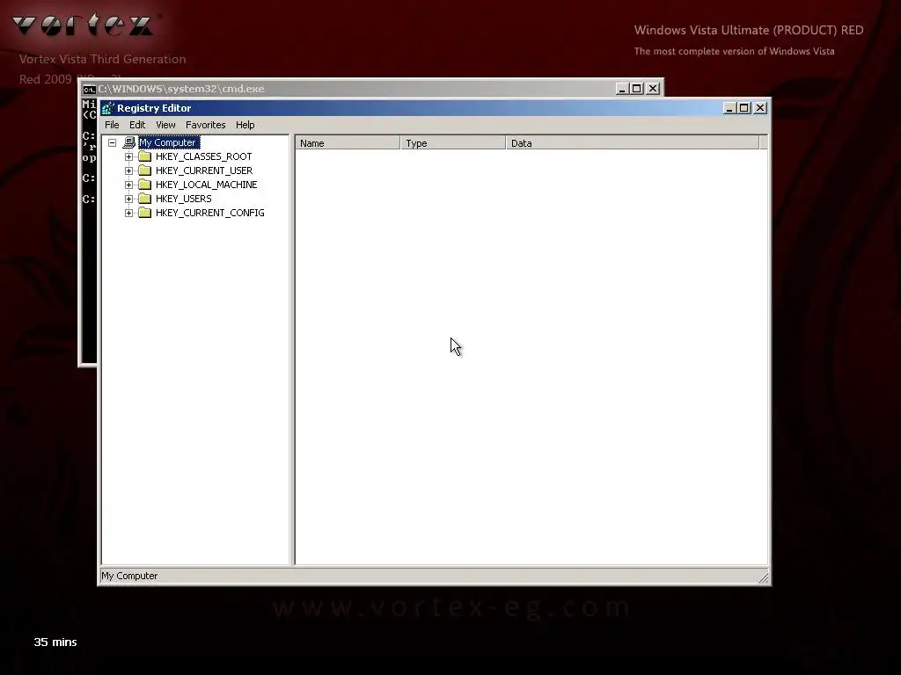The height and width of the screenshot is (675, 901).
Task: Open the Favorites menu
Action: point(205,125)
